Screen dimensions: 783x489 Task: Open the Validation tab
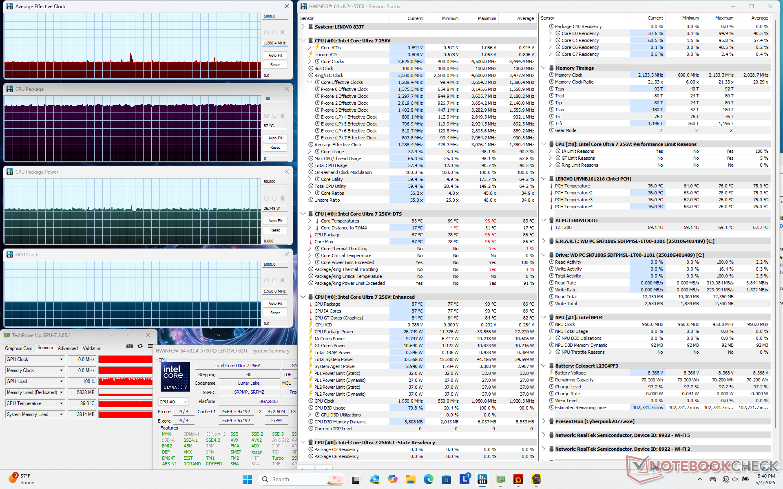pyautogui.click(x=92, y=348)
